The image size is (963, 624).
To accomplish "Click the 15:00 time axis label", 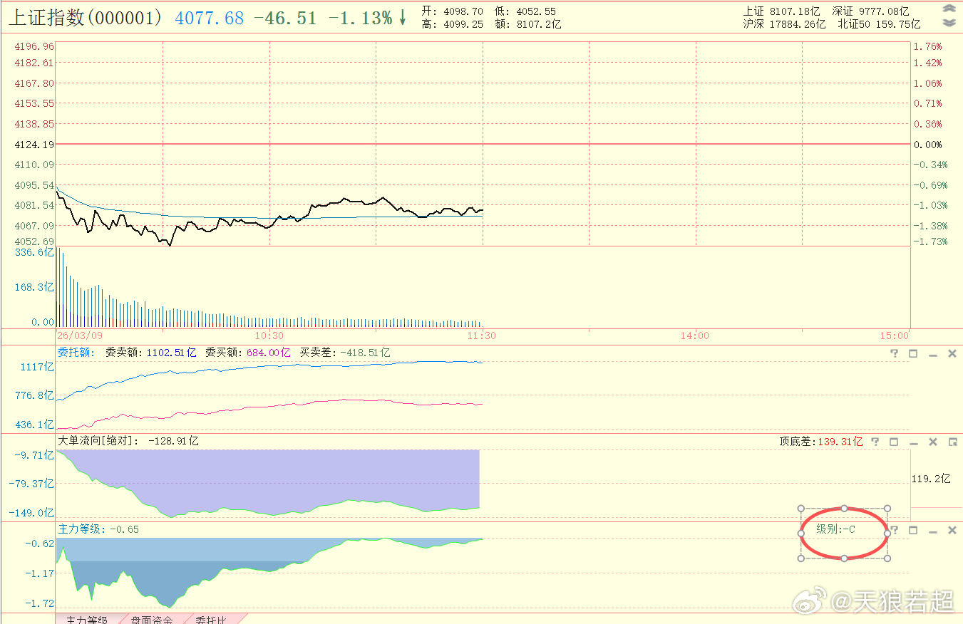I will 895,336.
